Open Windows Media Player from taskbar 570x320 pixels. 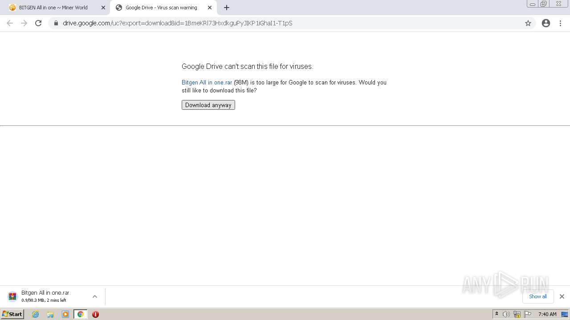[x=65, y=314]
